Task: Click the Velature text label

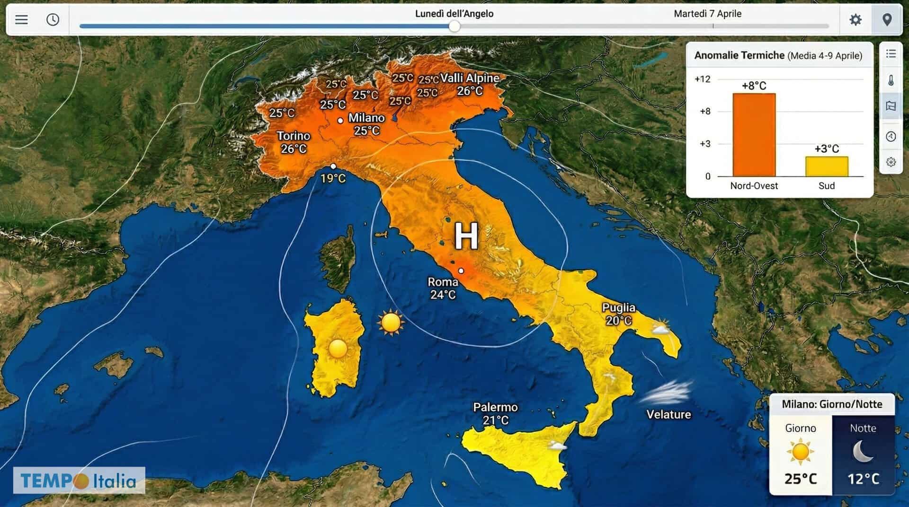Action: pyautogui.click(x=668, y=414)
